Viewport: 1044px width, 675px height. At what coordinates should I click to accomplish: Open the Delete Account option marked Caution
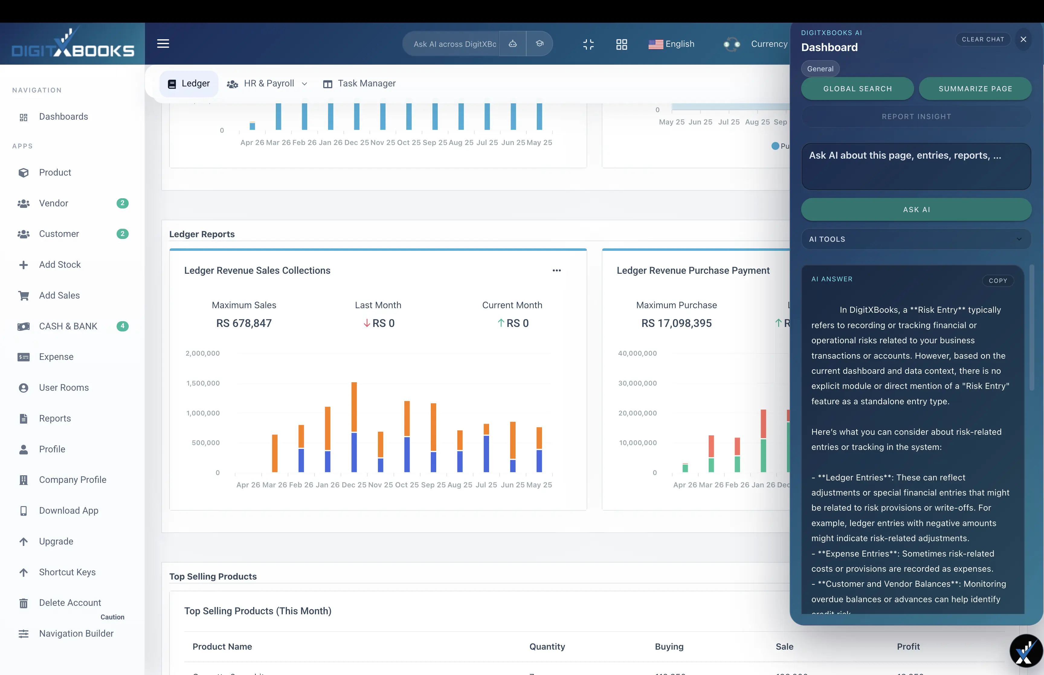[70, 602]
